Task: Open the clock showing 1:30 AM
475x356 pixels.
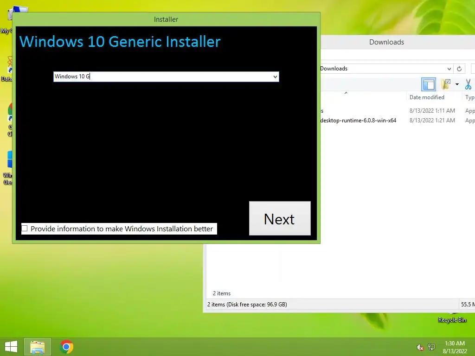Action: 455,347
